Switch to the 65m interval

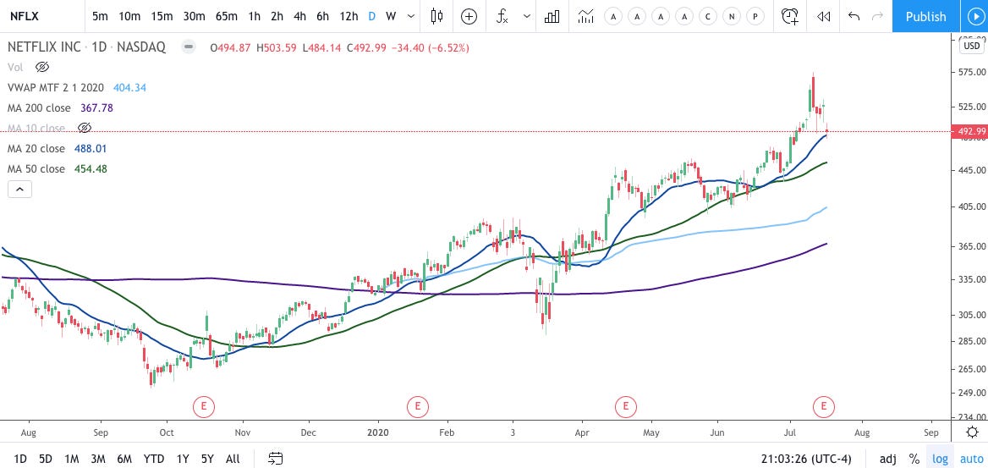point(226,16)
